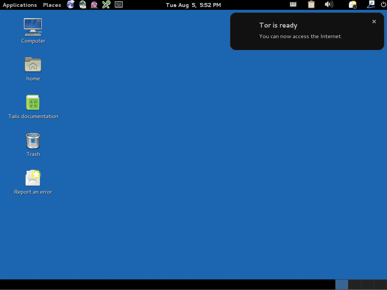The image size is (387, 290).
Task: Switch to the second workspace
Action: click(354, 285)
